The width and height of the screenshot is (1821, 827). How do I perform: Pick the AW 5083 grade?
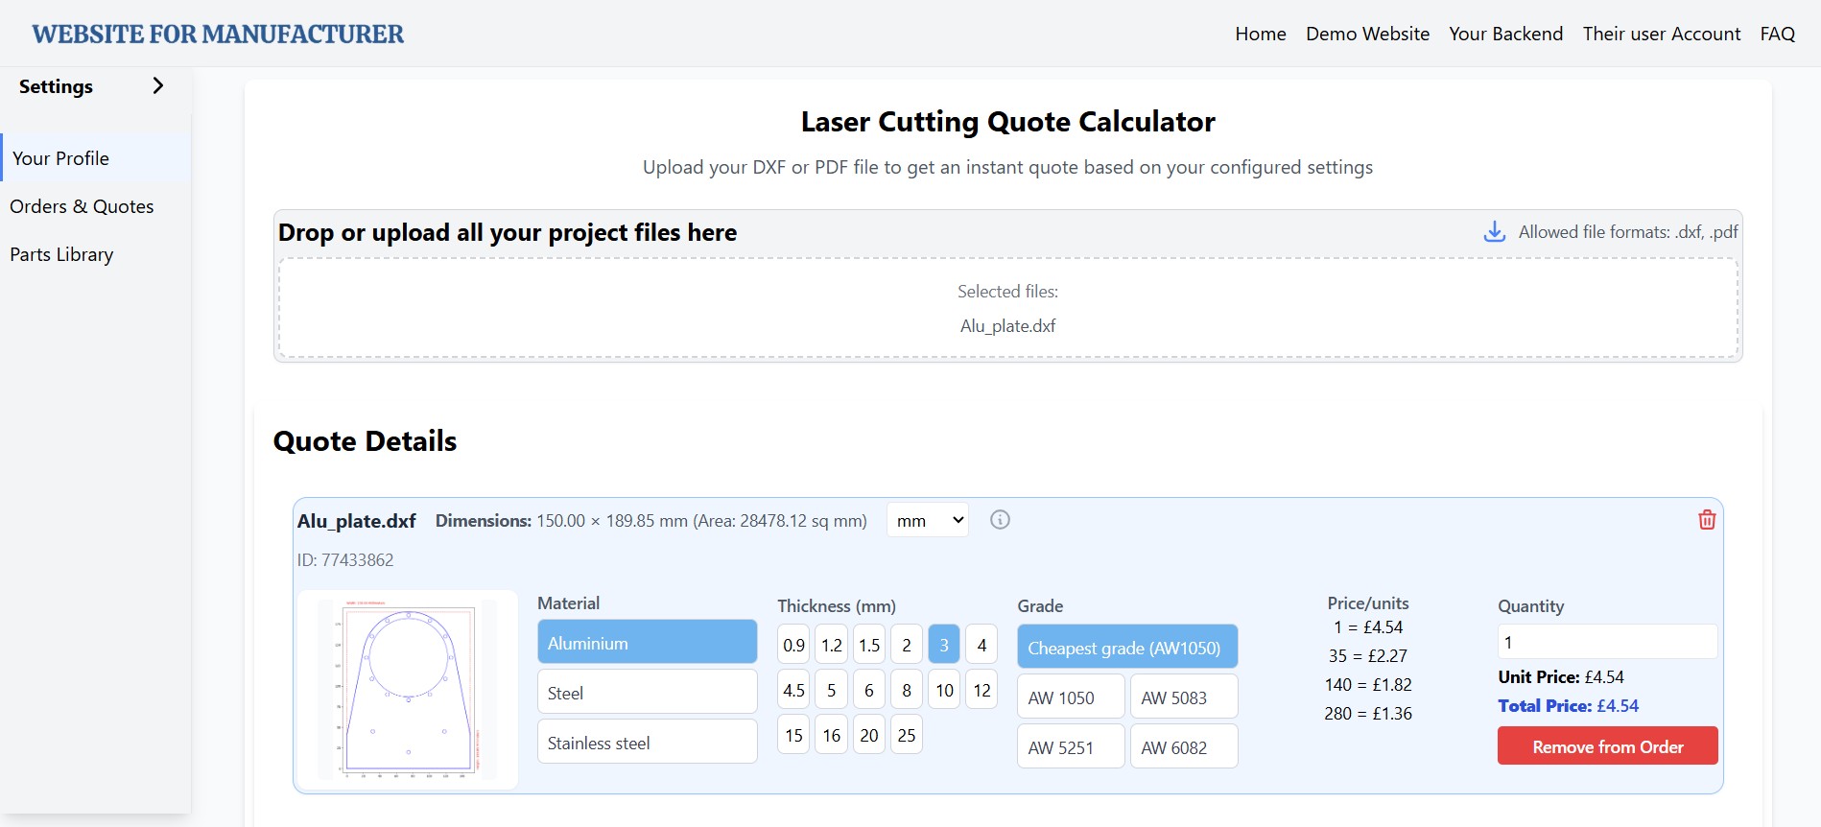[x=1183, y=697]
